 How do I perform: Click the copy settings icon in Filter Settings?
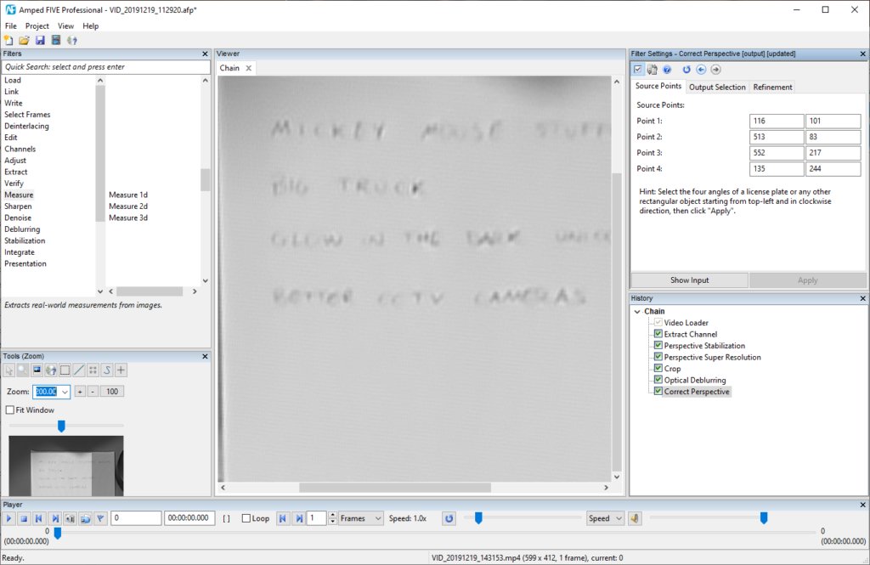tap(652, 70)
